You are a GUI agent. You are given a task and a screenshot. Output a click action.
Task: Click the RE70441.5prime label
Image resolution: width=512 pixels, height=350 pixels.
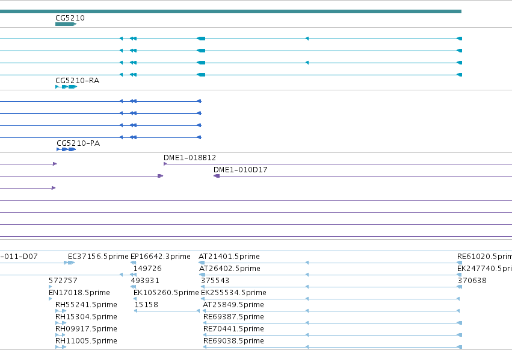pyautogui.click(x=234, y=329)
